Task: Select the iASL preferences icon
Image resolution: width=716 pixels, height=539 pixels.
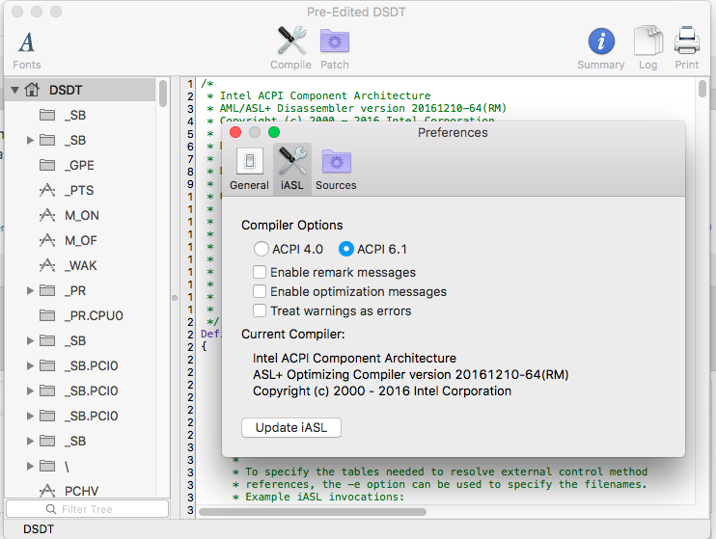Action: 291,167
